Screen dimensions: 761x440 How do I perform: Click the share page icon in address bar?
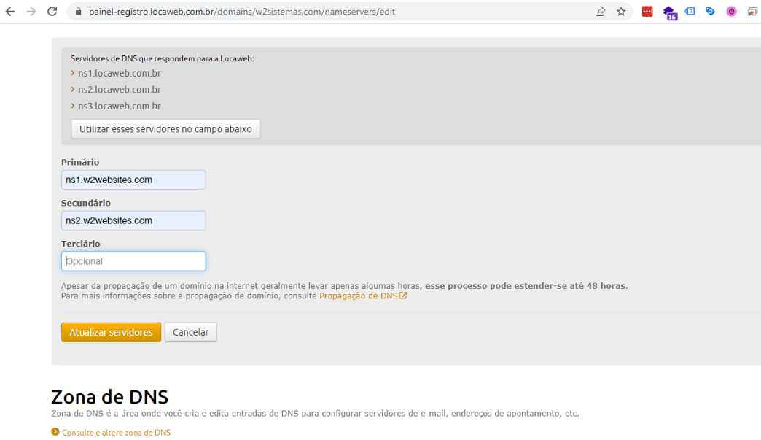click(601, 12)
